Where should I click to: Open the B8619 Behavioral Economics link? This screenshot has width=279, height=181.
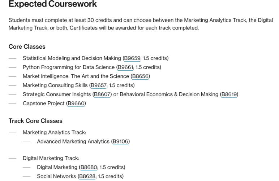(229, 94)
